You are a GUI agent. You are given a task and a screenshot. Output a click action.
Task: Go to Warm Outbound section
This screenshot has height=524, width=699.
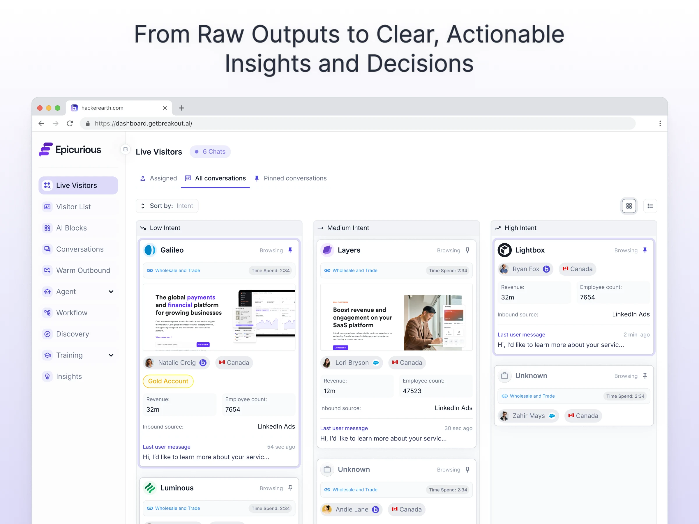(x=83, y=270)
